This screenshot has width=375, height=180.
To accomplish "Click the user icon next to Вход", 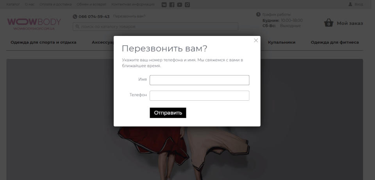I will 350,4.
